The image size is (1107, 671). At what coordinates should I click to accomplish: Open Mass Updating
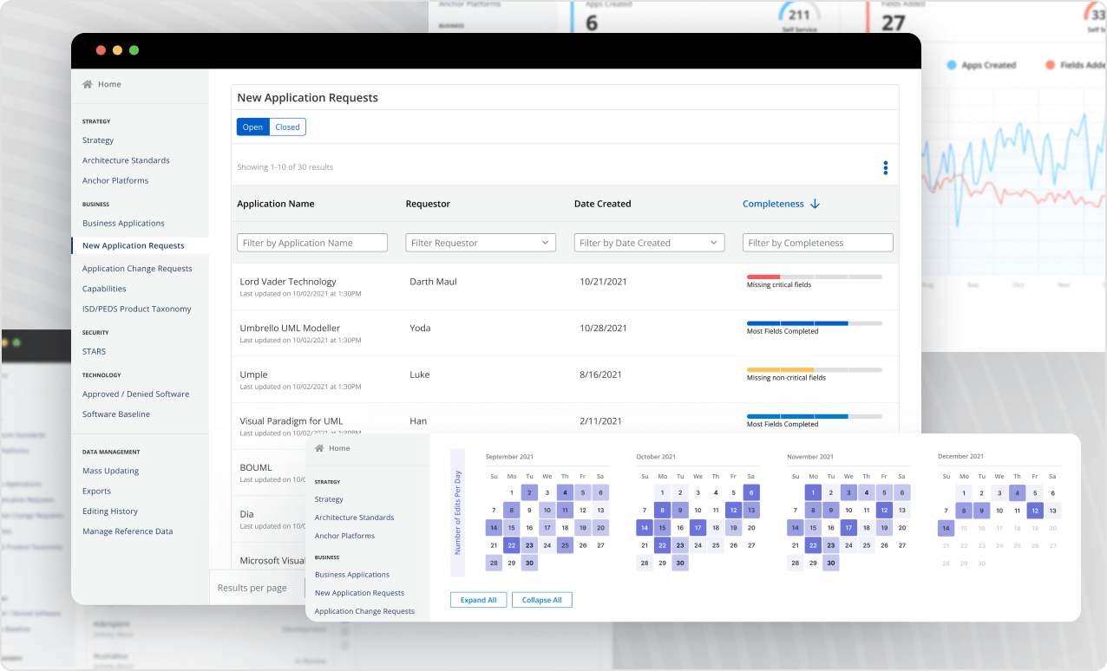[110, 471]
